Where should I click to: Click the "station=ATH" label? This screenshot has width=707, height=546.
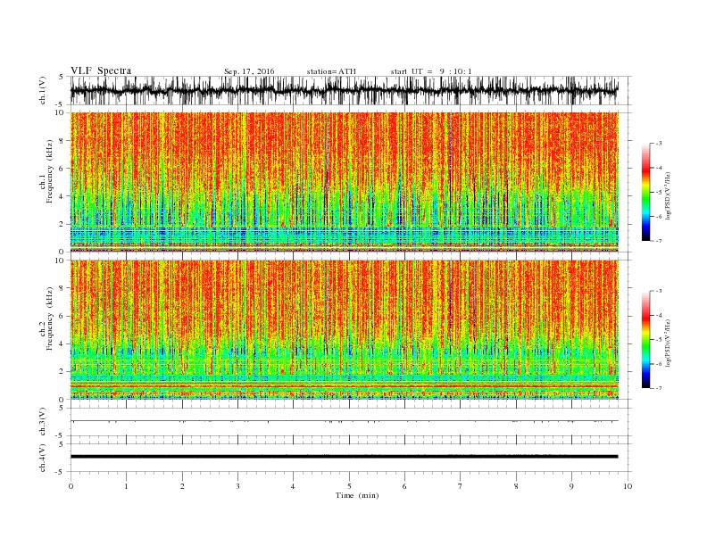click(x=331, y=71)
